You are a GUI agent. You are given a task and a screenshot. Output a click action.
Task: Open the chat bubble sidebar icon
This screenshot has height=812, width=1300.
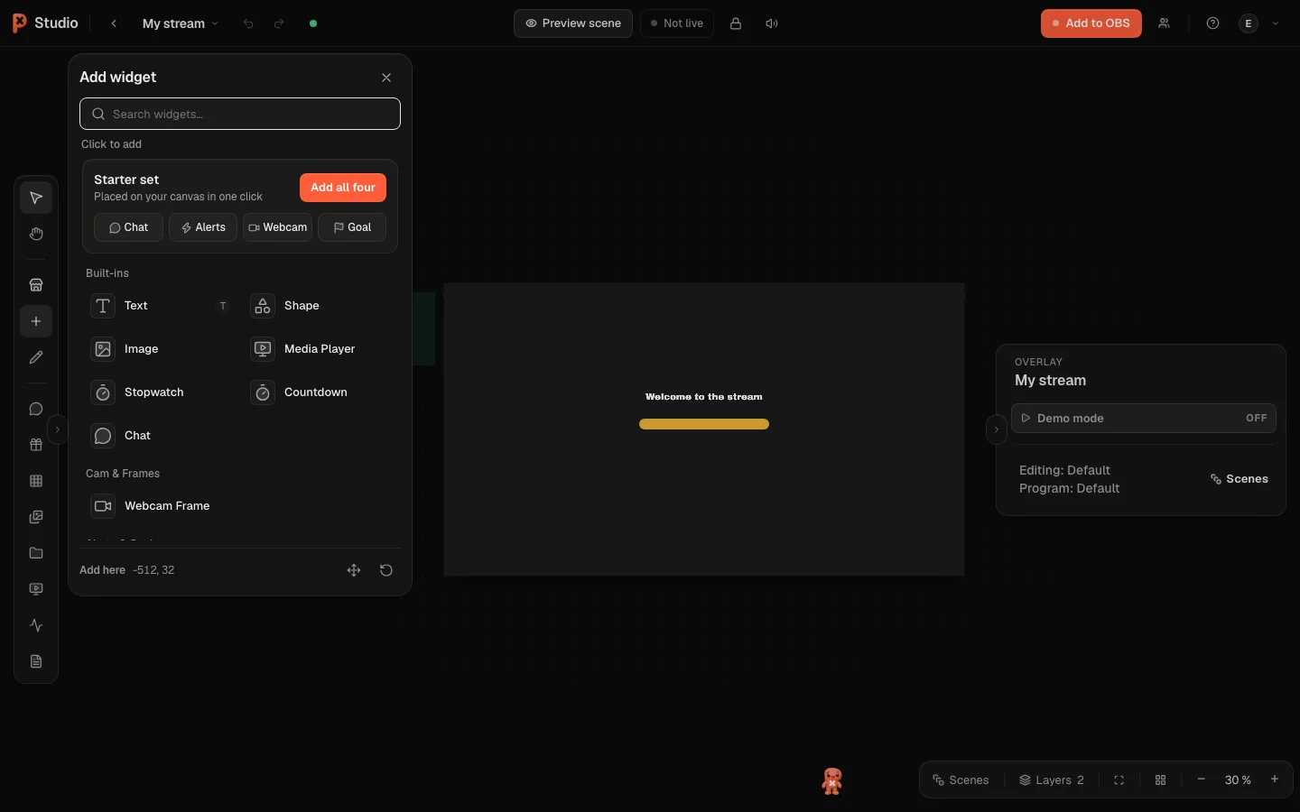point(36,409)
